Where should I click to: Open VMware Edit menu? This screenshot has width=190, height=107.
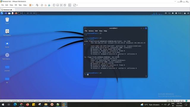click(7, 5)
